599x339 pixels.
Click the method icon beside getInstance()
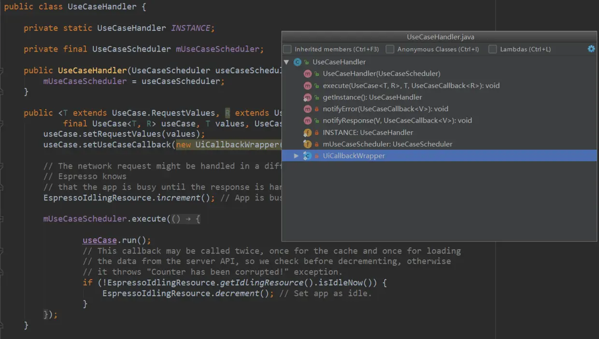307,97
